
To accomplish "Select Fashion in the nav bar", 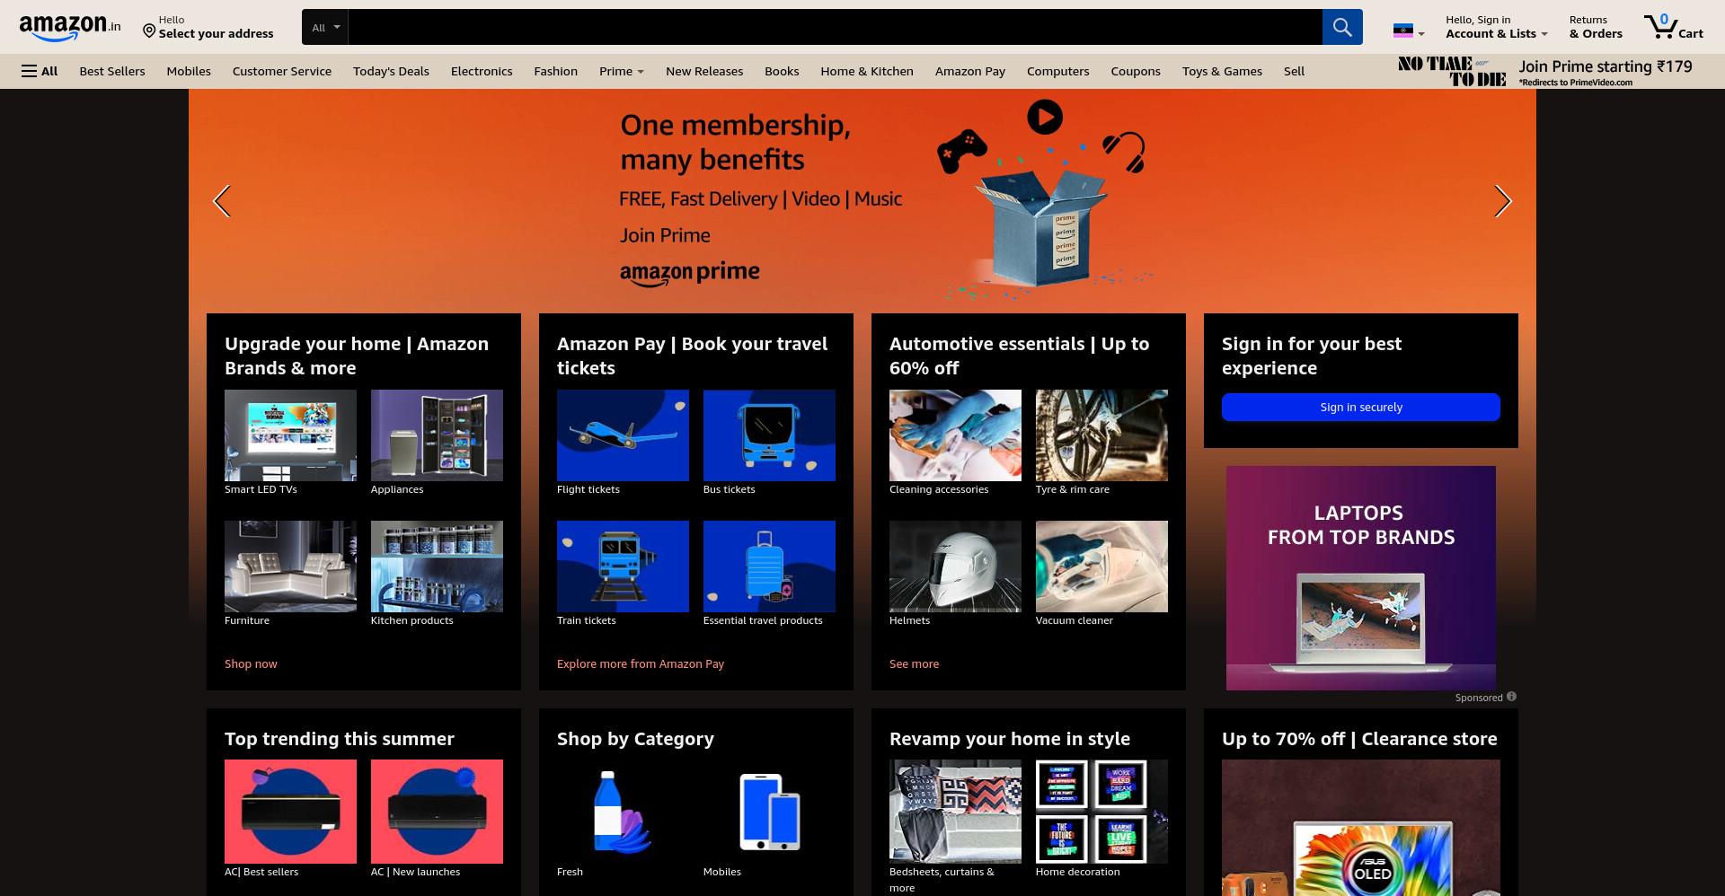I will point(555,71).
